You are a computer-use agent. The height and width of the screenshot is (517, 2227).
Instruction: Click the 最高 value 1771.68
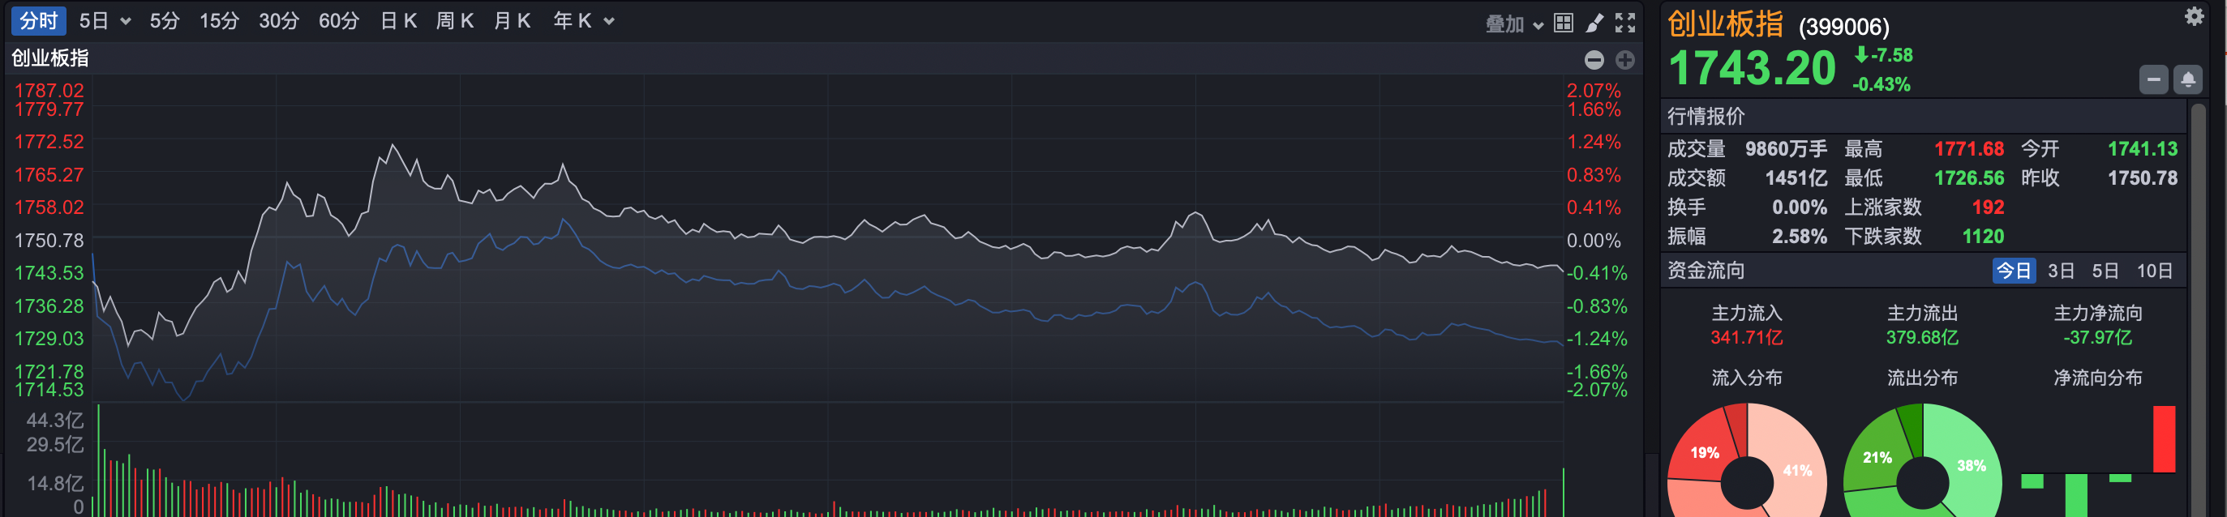[1968, 149]
